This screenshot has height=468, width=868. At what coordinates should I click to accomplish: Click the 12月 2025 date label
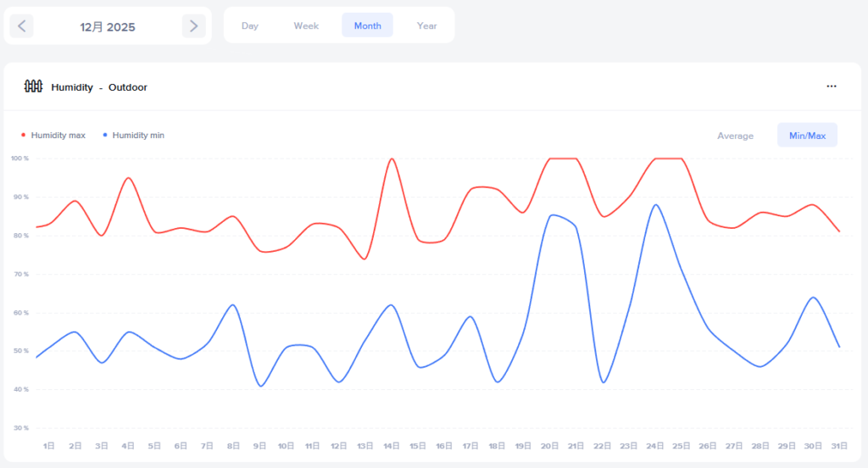pos(108,26)
